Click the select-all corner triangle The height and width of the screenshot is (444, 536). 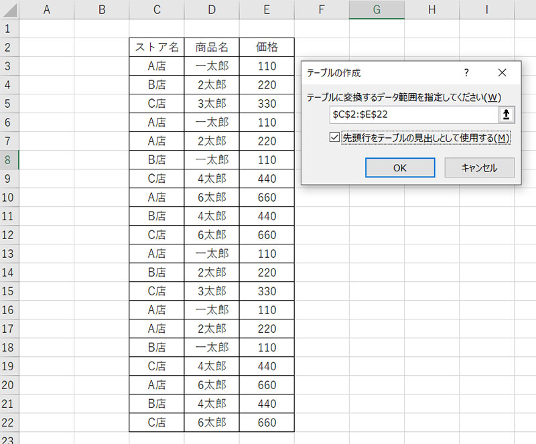click(x=10, y=9)
